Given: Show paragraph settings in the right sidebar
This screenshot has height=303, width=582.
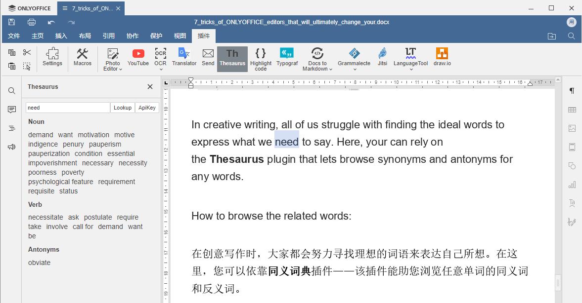Looking at the screenshot, I should tap(572, 91).
